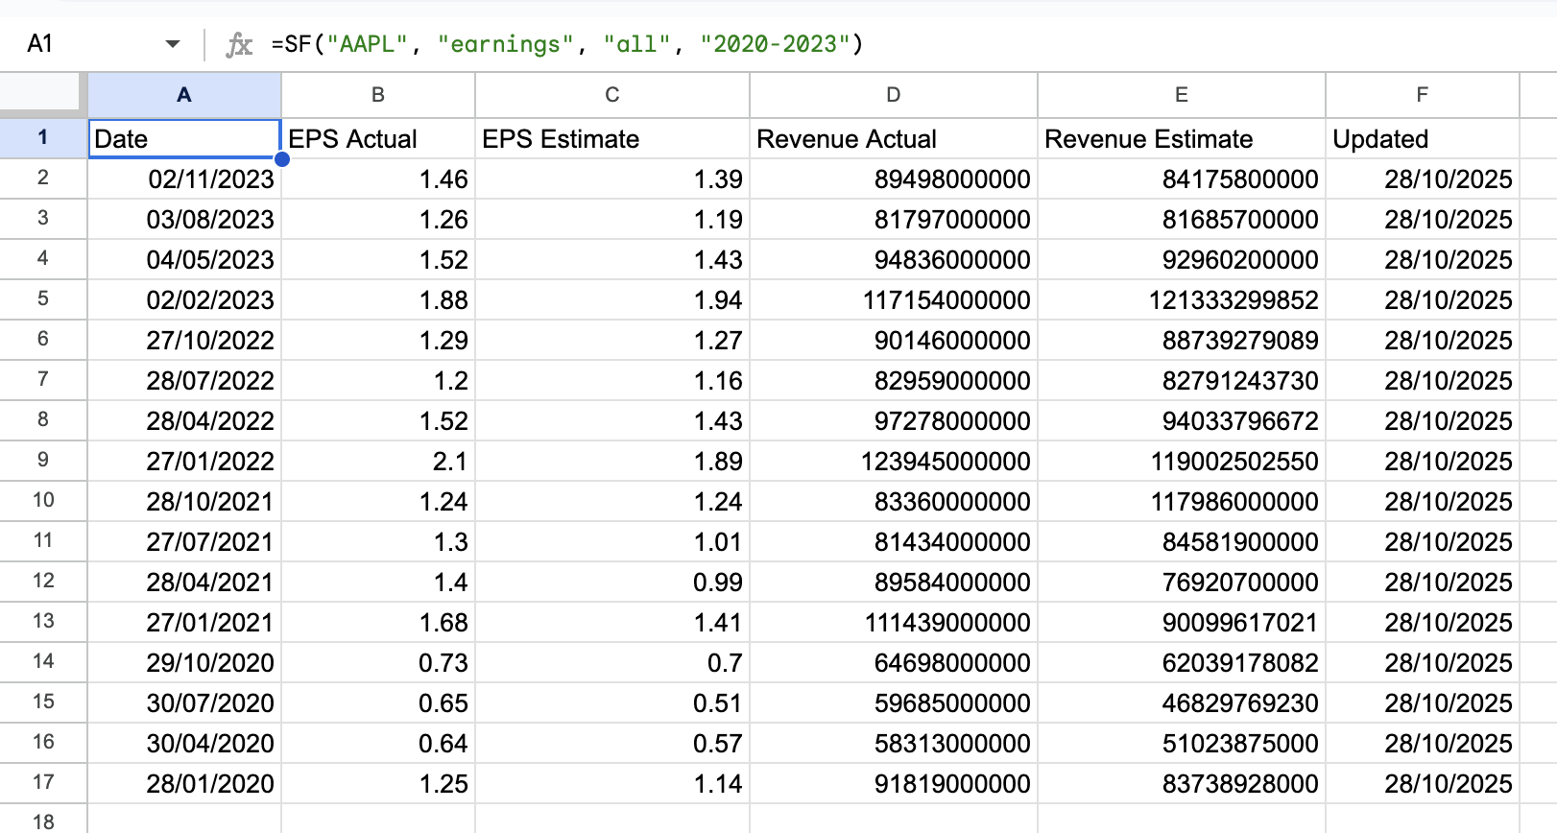Click the 'Date' header cell
This screenshot has width=1557, height=833.
click(184, 138)
